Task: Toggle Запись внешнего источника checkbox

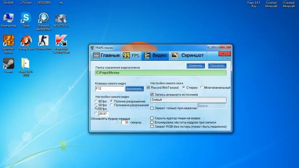Action: point(152,94)
